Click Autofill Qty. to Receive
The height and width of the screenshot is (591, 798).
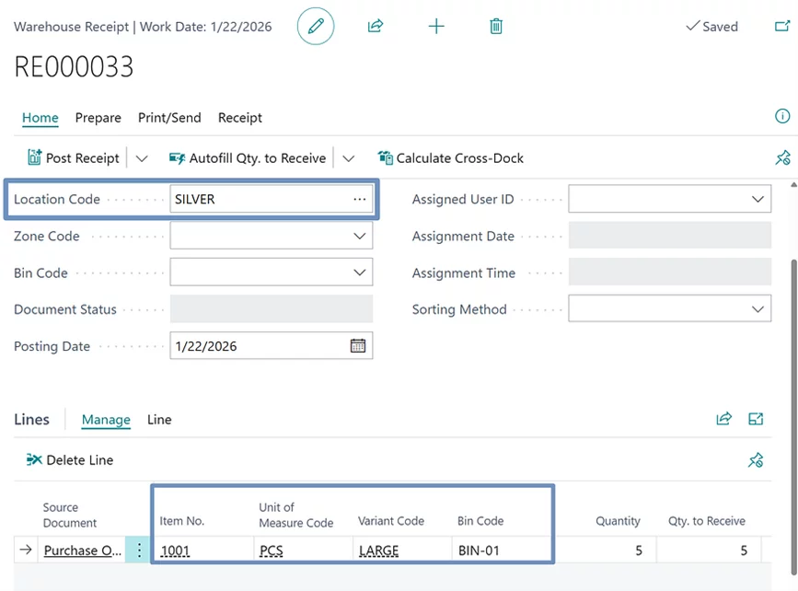(x=248, y=158)
